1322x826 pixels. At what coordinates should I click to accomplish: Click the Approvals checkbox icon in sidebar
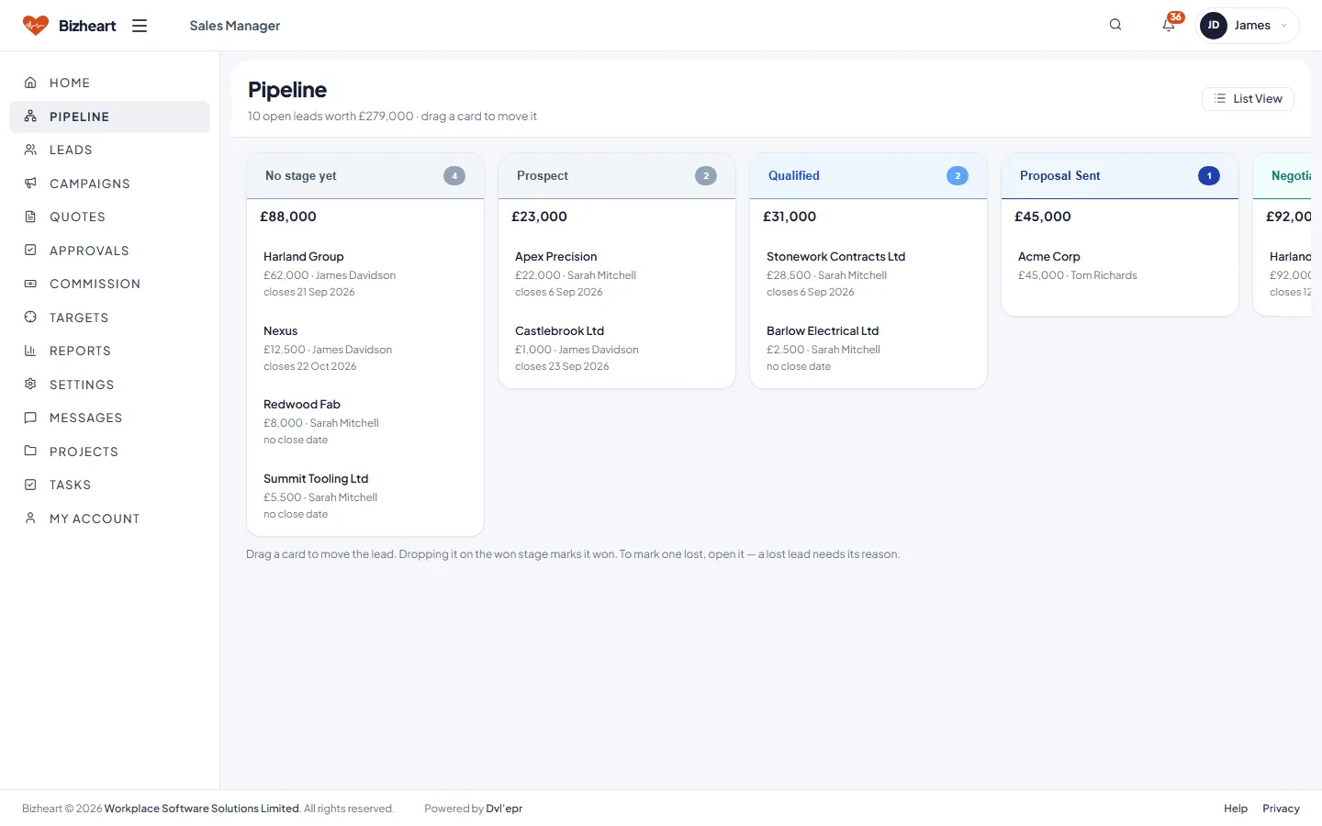tap(30, 251)
